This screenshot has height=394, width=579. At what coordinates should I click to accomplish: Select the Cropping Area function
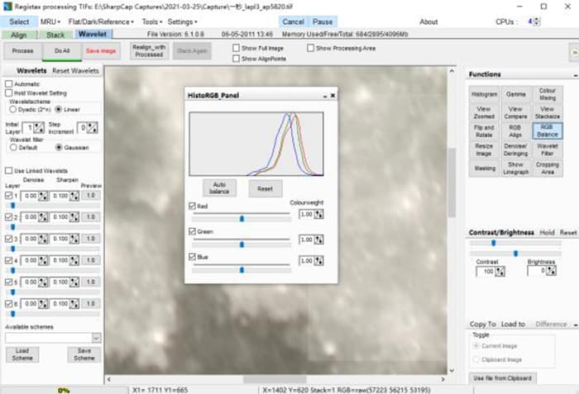pyautogui.click(x=547, y=169)
